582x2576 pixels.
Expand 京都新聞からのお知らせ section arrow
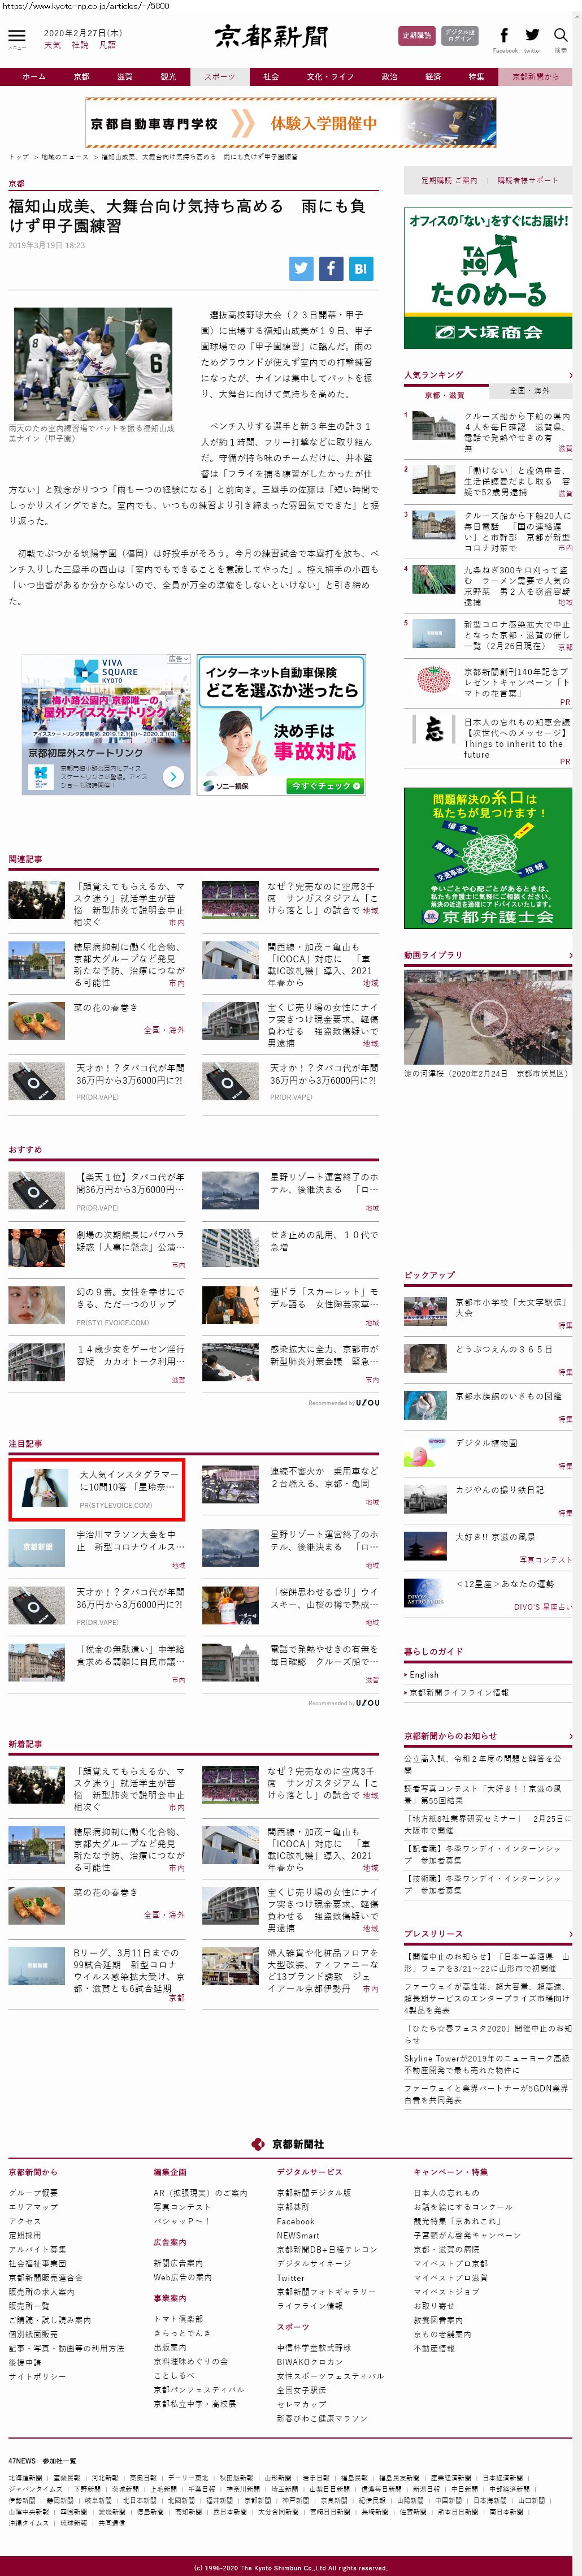click(570, 1736)
